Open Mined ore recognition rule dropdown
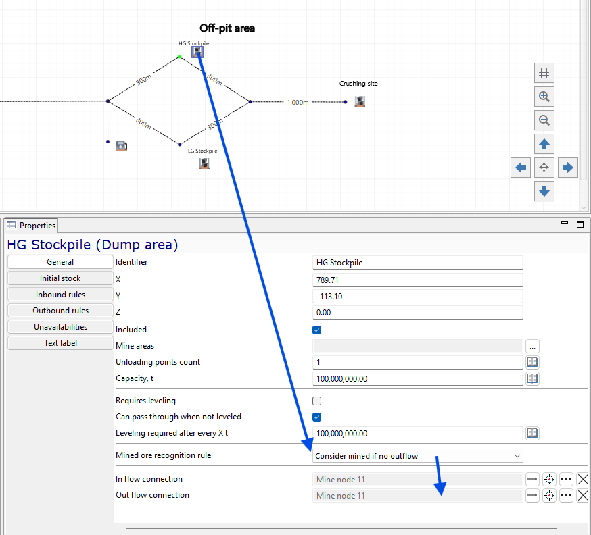591x535 pixels. tap(417, 456)
